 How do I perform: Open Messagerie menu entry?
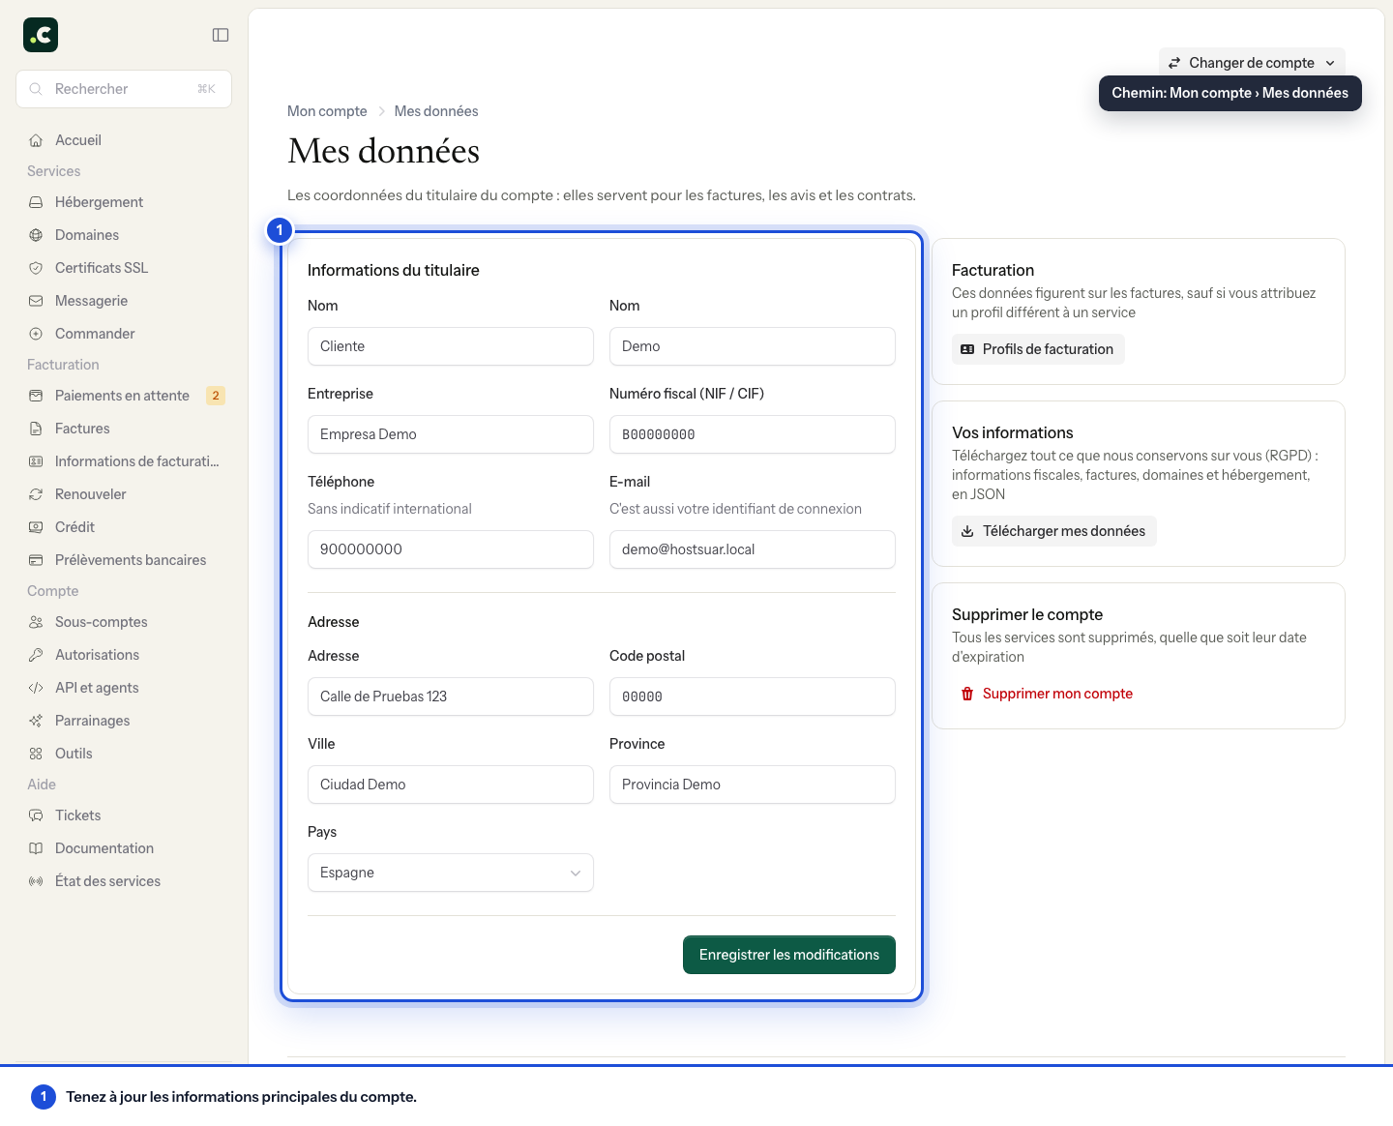(x=124, y=301)
